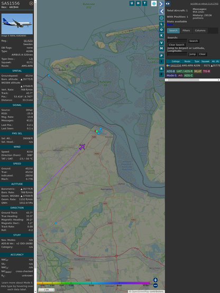The width and height of the screenshot is (220, 293).
Task: Collapse the sidebar with the left chevron
Action: pos(161,11)
